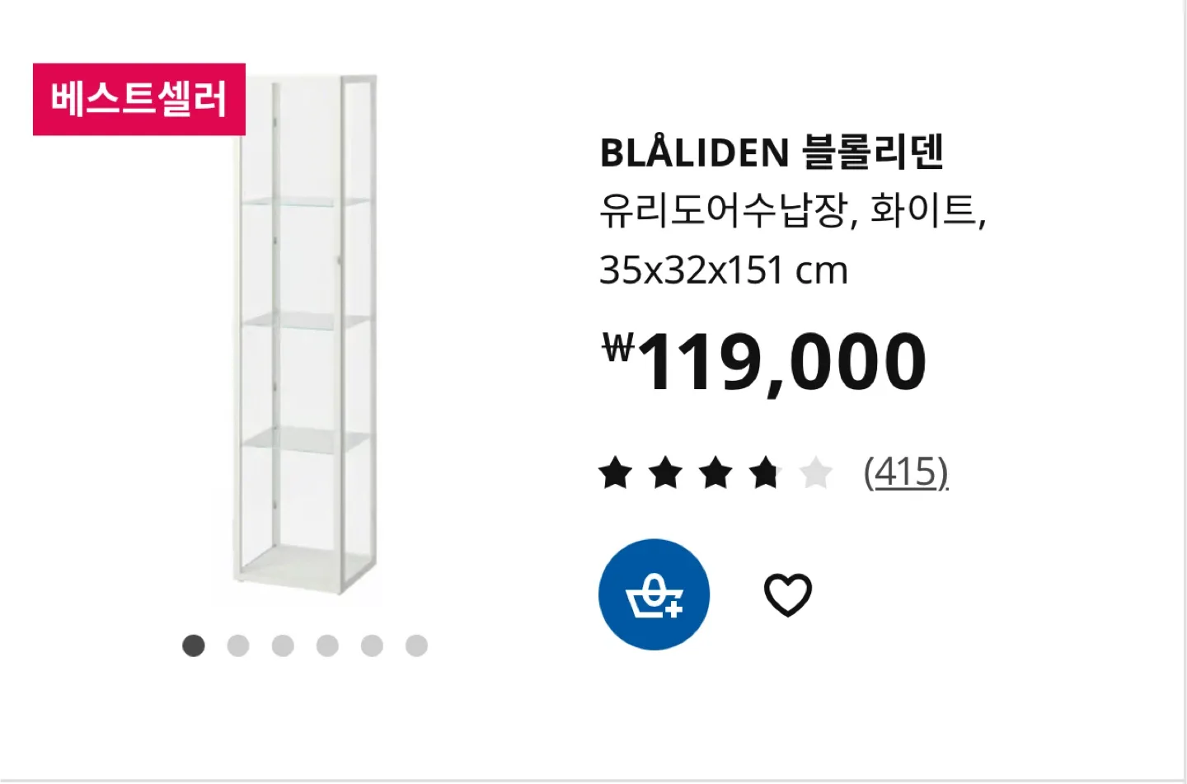Click the ₩119,000 price
Screen dimensions: 1187x784
pyautogui.click(x=763, y=361)
